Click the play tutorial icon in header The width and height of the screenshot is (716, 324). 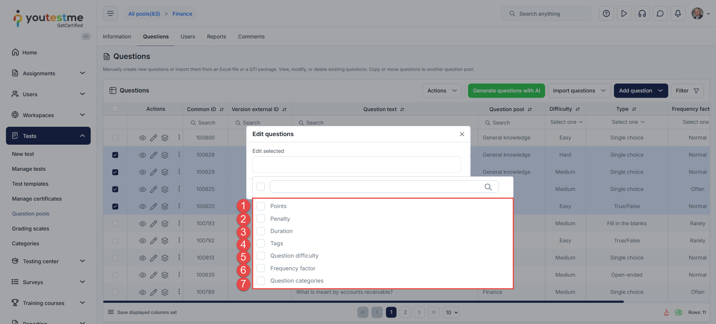point(624,13)
